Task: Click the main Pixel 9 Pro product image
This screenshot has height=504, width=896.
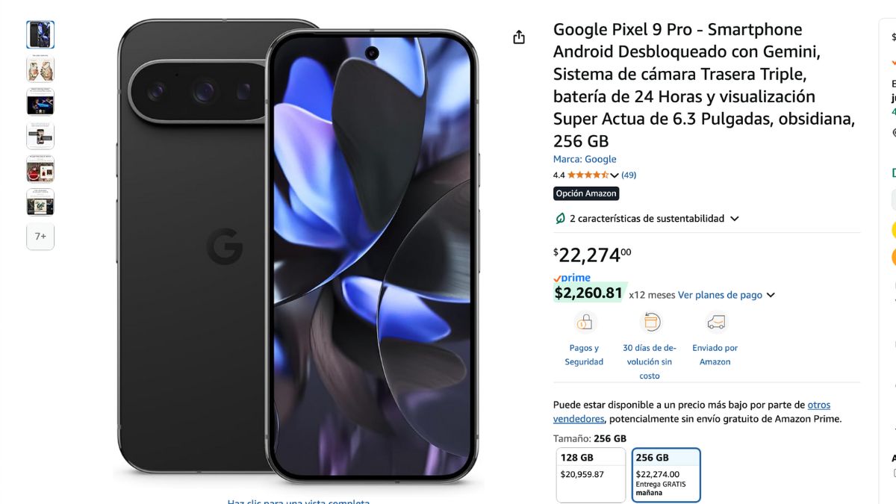Action: pyautogui.click(x=299, y=252)
